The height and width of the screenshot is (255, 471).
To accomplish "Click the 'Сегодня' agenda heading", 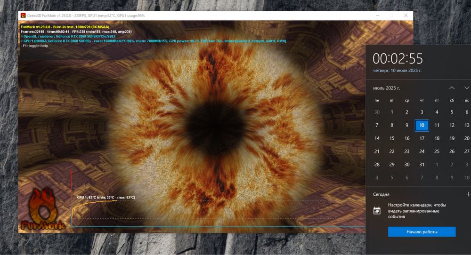I will 381,194.
